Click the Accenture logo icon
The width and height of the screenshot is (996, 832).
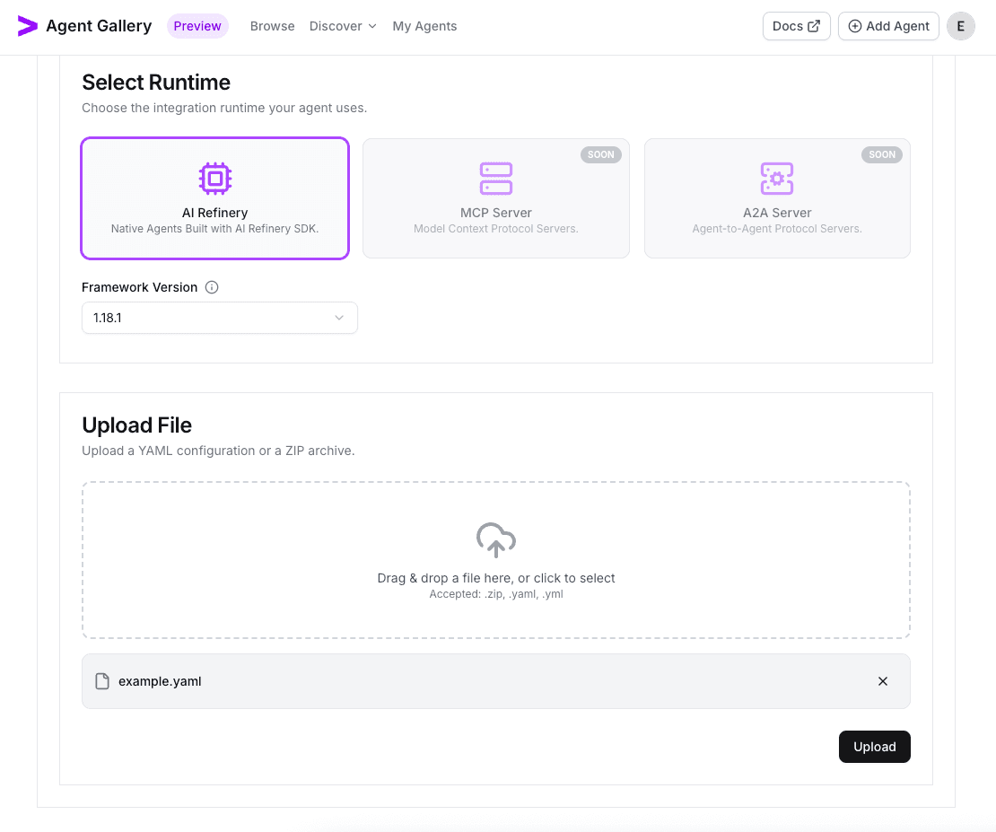pyautogui.click(x=28, y=26)
